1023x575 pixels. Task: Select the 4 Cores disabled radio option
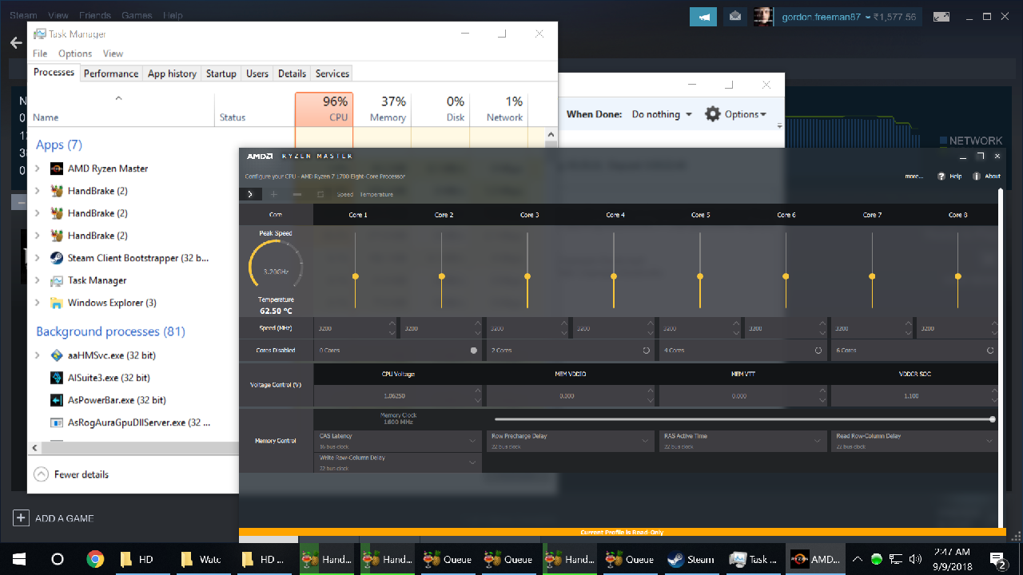[x=818, y=350]
